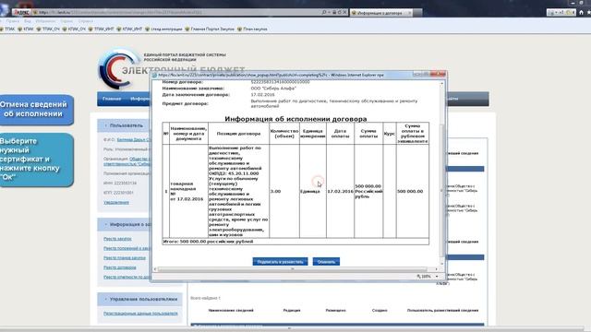Click heading 'Информация об исполнении договора'
Viewport: 591px width, 332px height.
pos(295,119)
